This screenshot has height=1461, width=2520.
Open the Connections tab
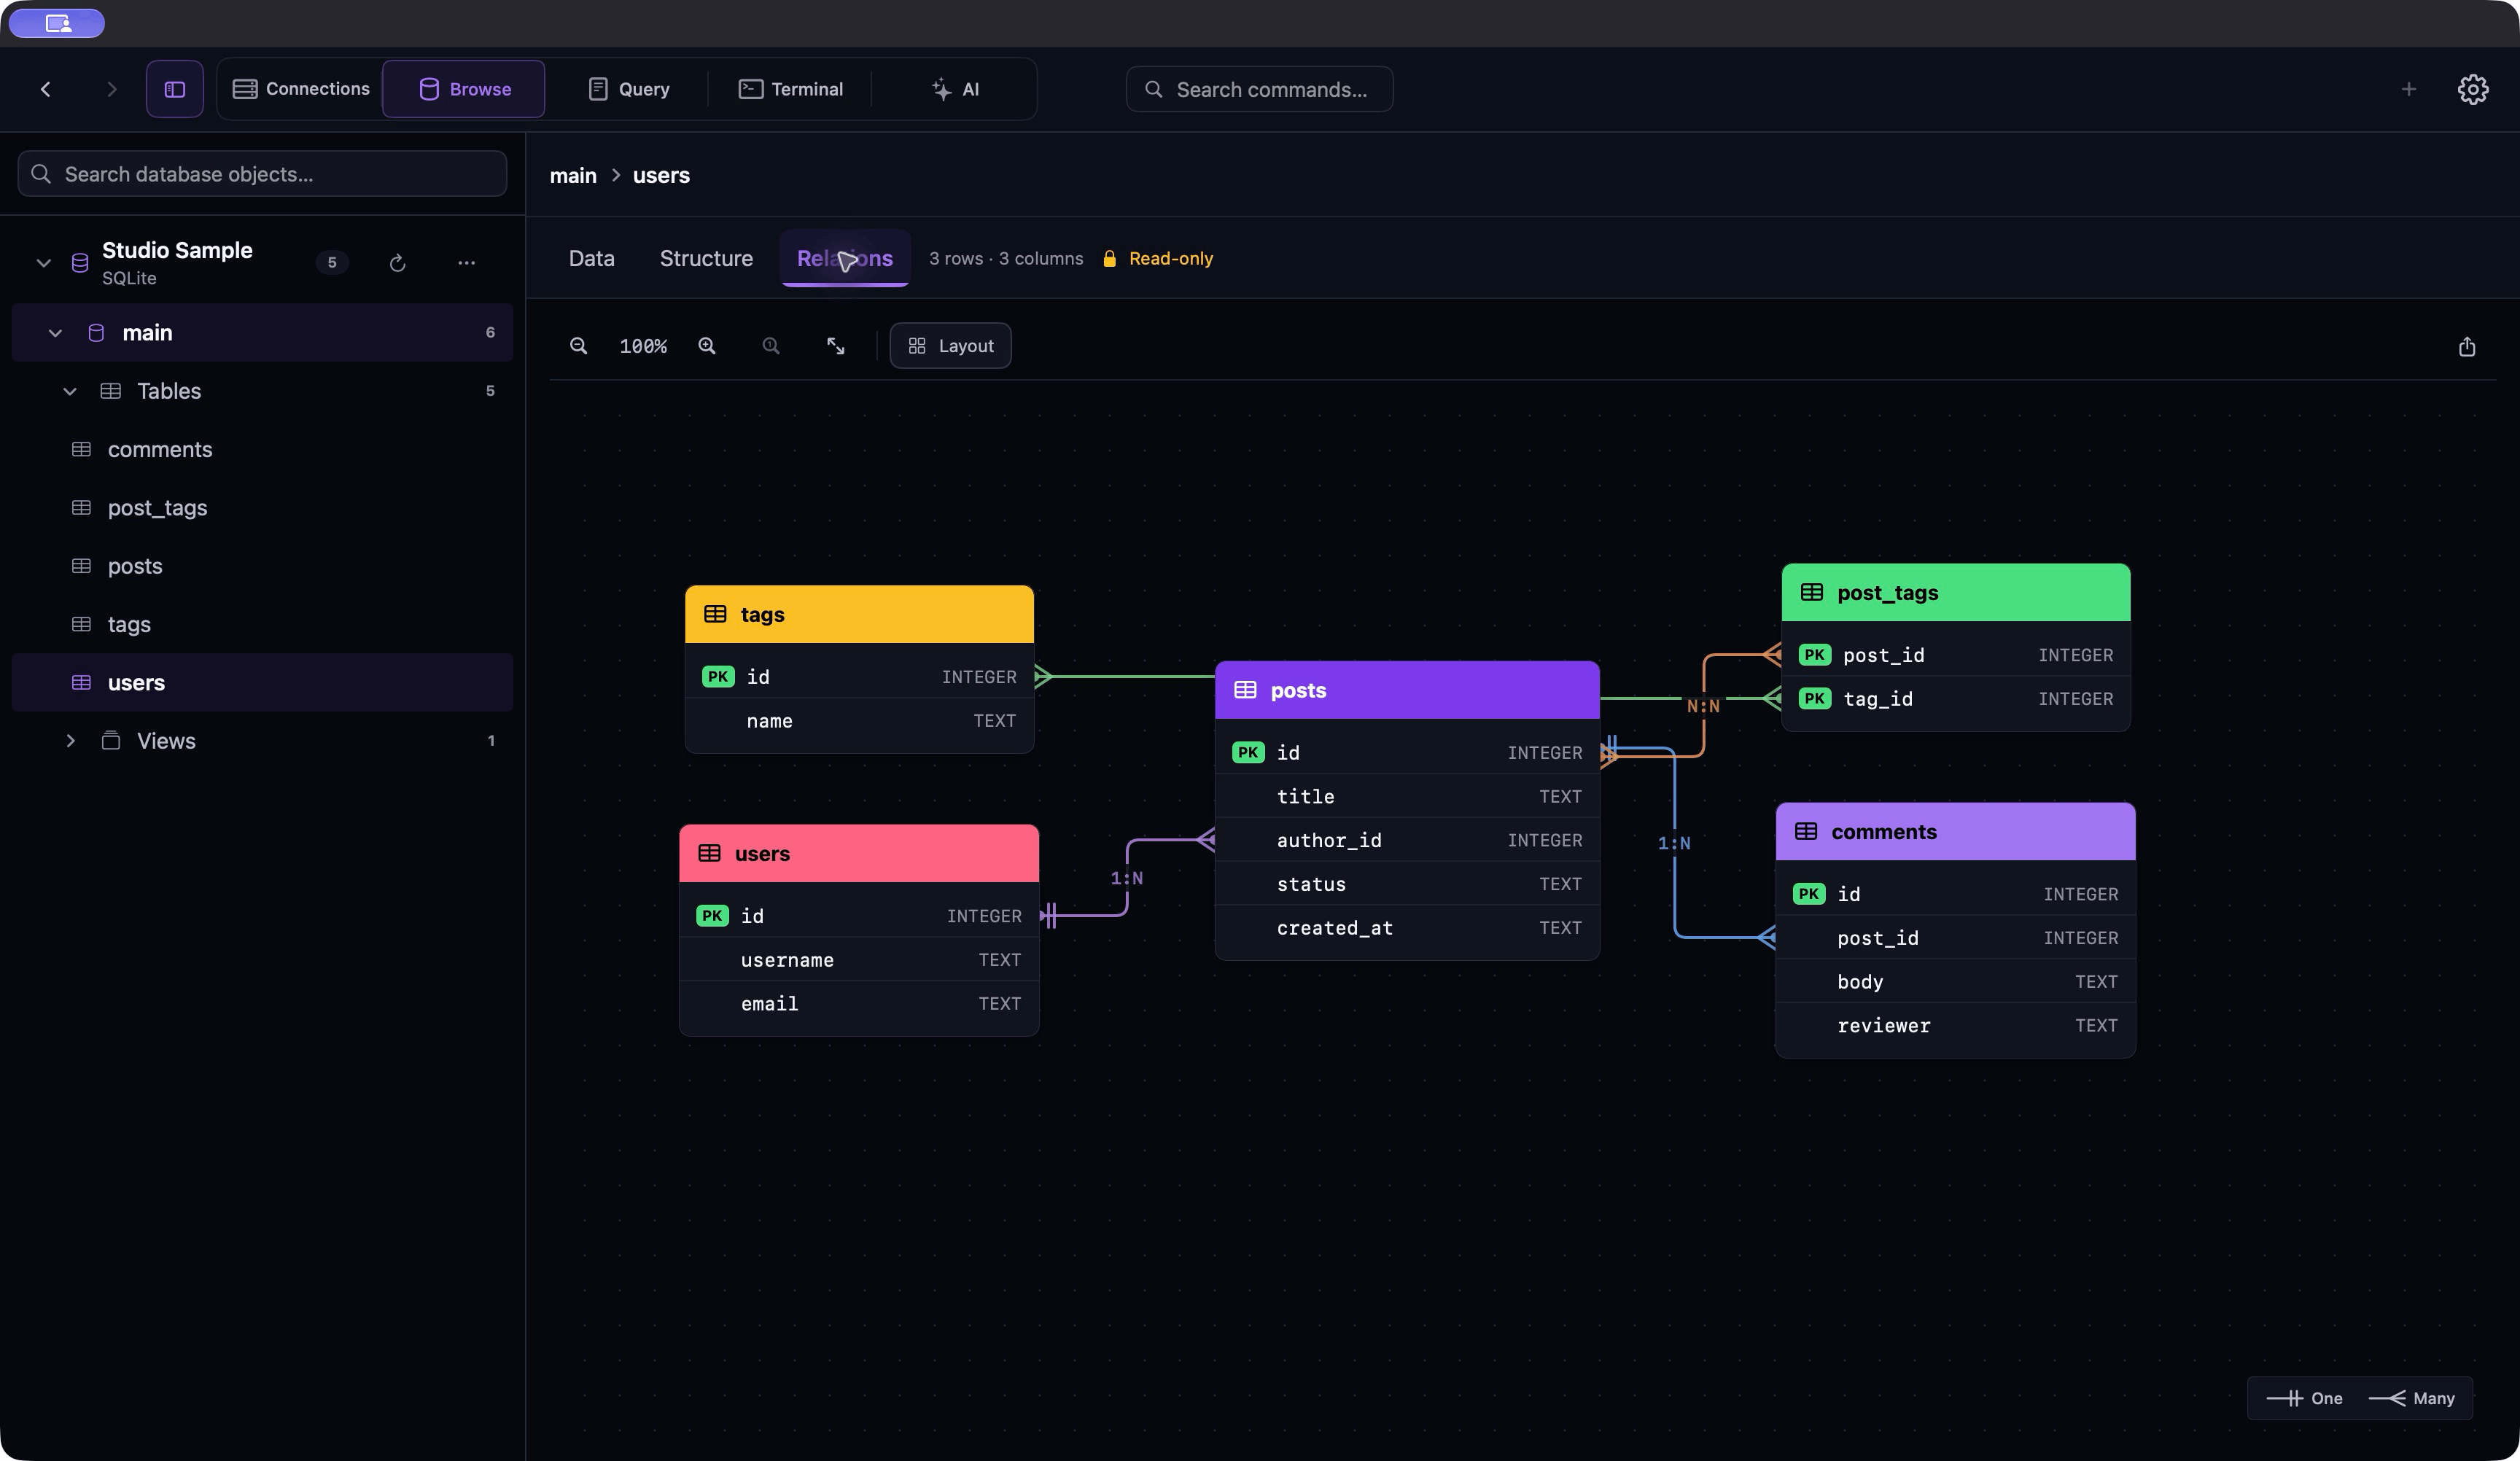tap(301, 89)
